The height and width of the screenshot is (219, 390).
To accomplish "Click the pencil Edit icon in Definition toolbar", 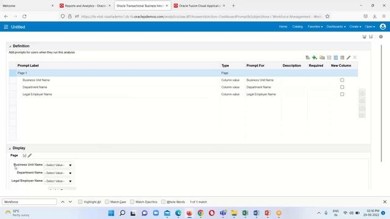I will [x=349, y=58].
